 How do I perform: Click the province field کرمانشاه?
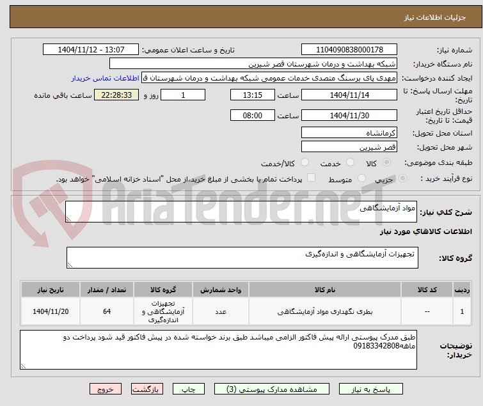[x=349, y=132]
